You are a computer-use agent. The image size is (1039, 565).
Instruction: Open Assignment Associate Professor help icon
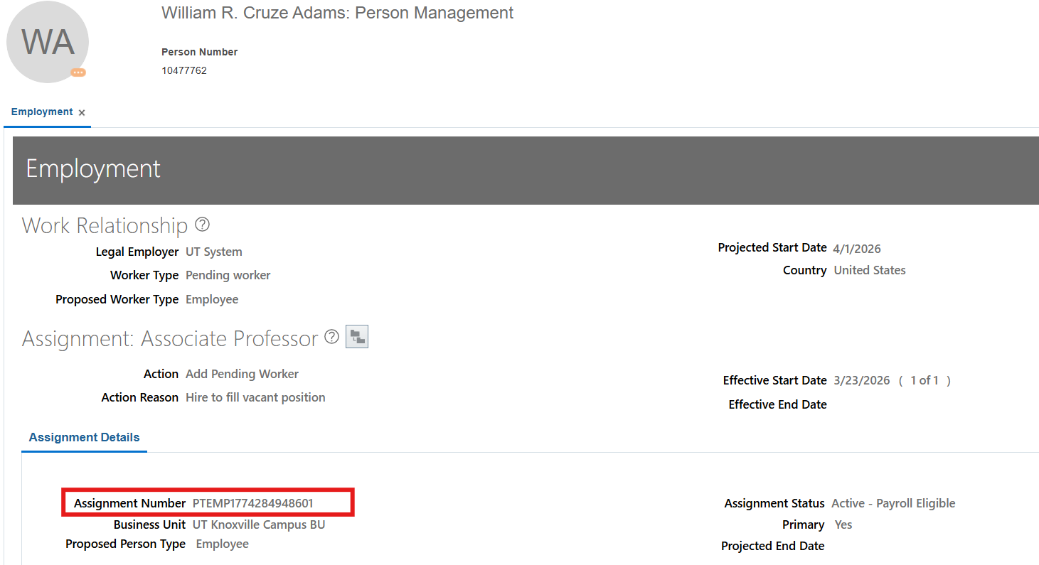[331, 337]
